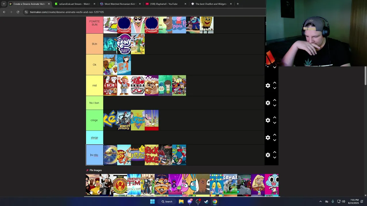Move the sterge tier row down
This screenshot has height=206, width=367.
coord(275,140)
